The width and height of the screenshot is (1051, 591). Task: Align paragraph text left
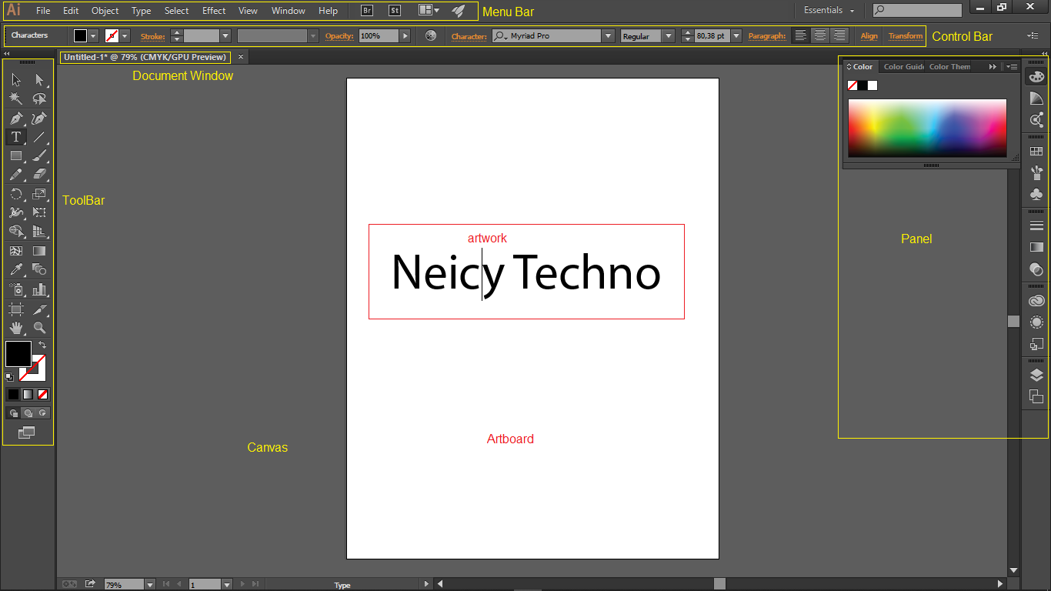click(801, 35)
